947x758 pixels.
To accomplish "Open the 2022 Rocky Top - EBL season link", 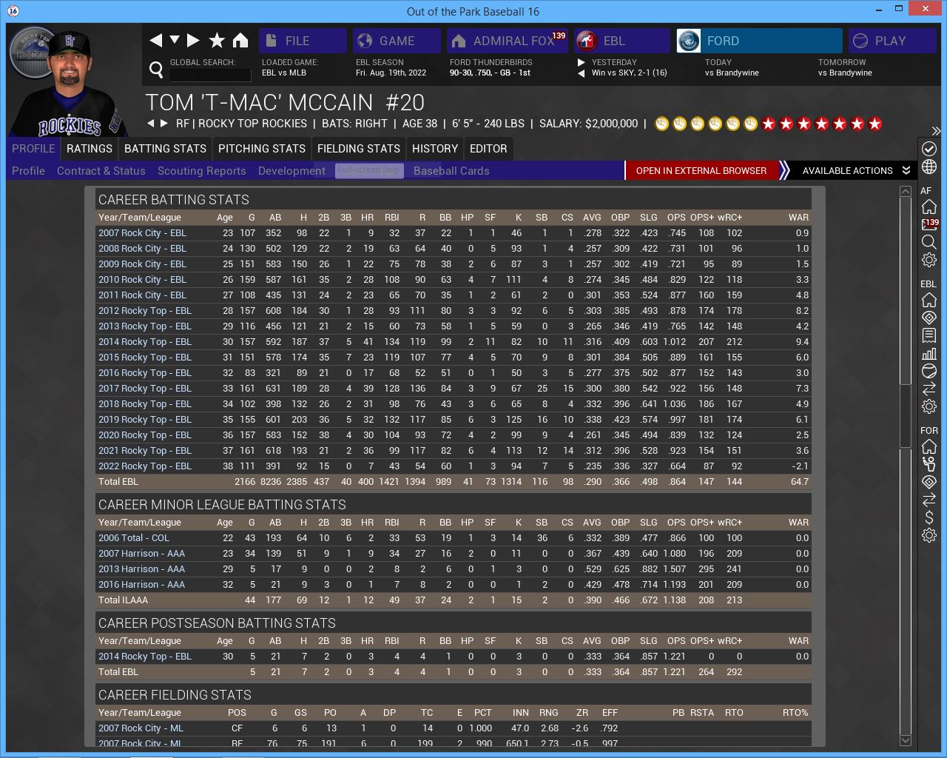I will tap(145, 466).
